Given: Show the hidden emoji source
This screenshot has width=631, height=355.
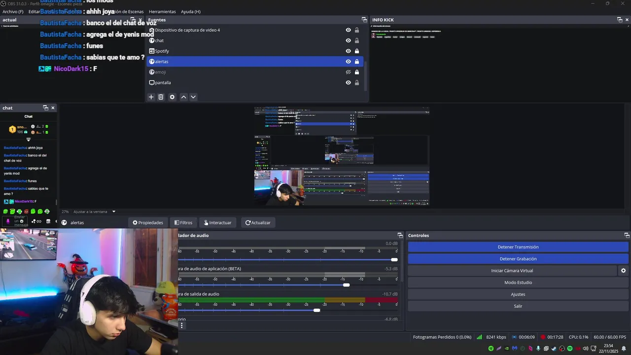Looking at the screenshot, I should point(348,72).
